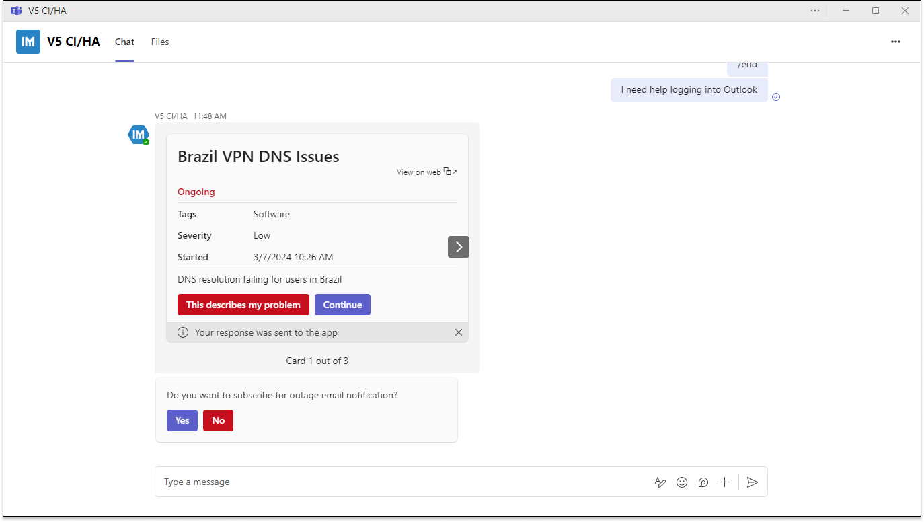Click the Teams logo in title bar
This screenshot has height=522, width=924.
tap(16, 11)
